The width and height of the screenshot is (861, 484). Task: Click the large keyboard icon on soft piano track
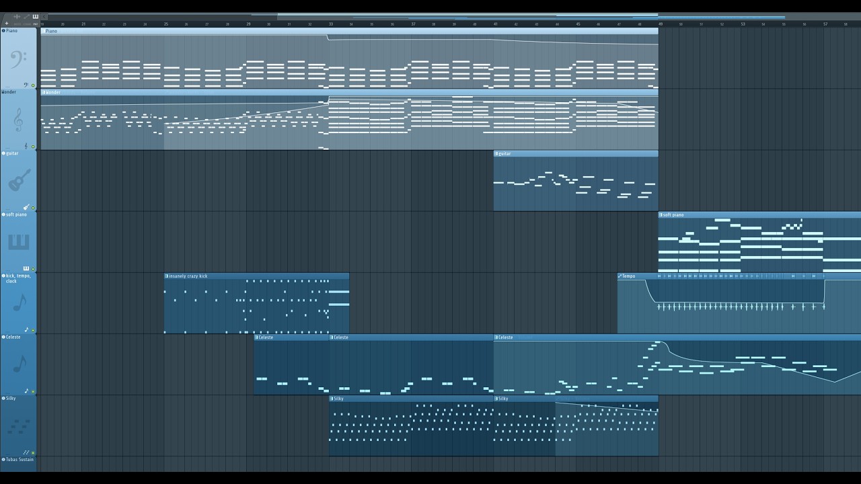click(x=18, y=242)
